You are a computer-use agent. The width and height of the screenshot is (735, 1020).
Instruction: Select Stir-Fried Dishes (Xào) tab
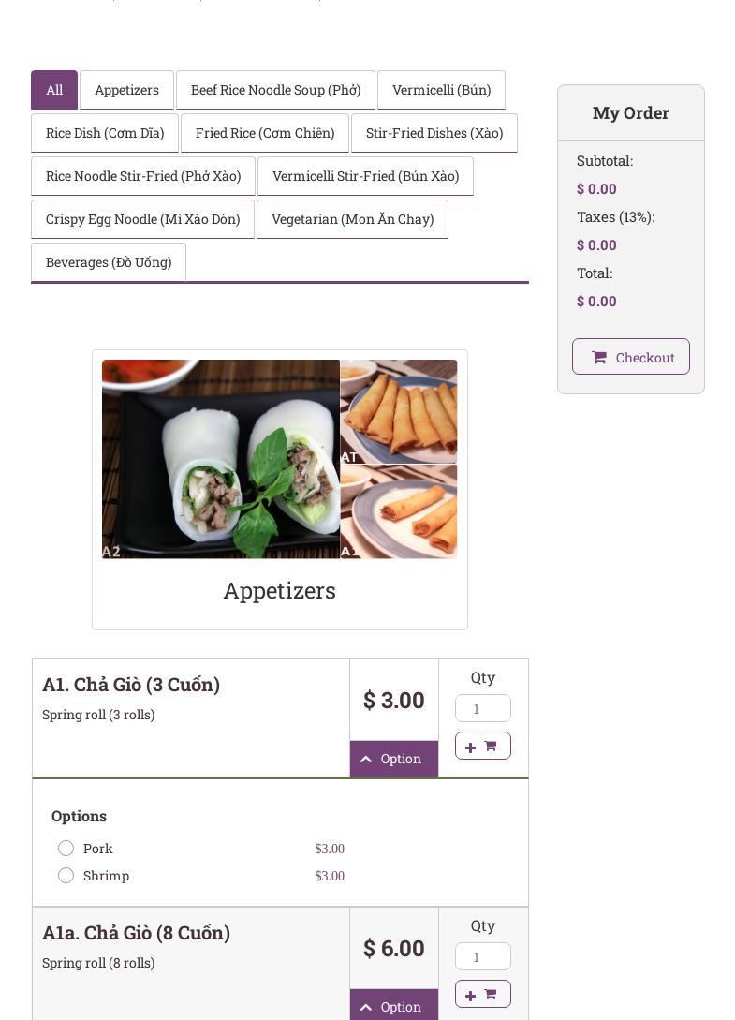tap(434, 133)
